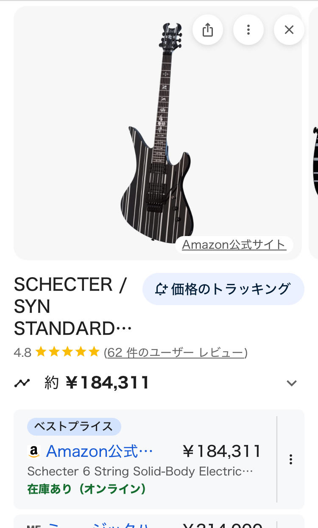The image size is (318, 528).
Task: Click the price trend graph icon
Action: pyautogui.click(x=22, y=383)
